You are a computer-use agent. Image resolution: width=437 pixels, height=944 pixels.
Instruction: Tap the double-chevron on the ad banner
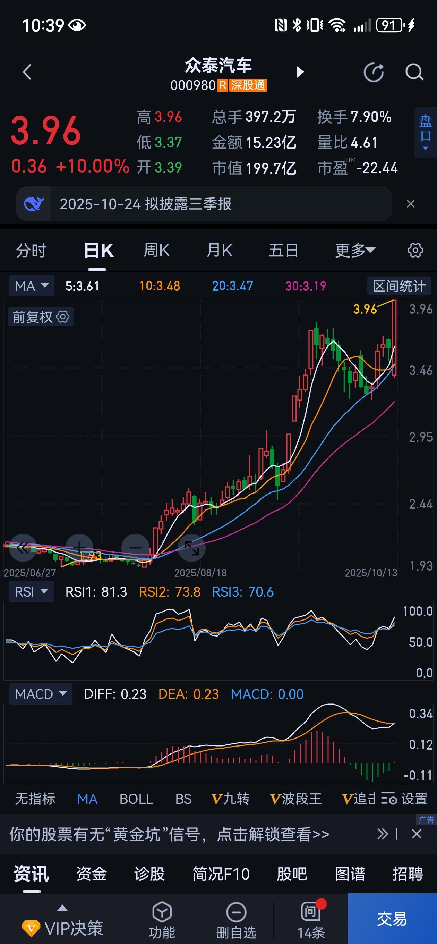(383, 834)
